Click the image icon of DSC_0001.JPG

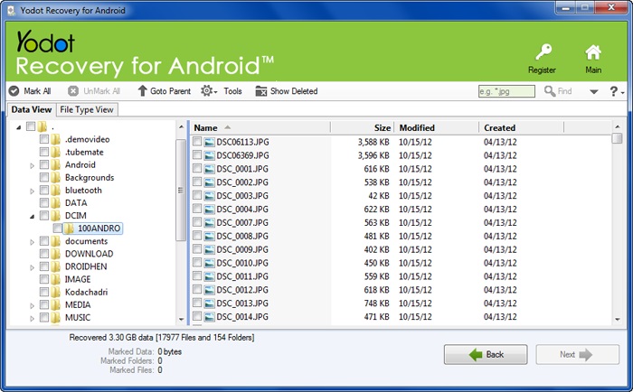point(209,170)
